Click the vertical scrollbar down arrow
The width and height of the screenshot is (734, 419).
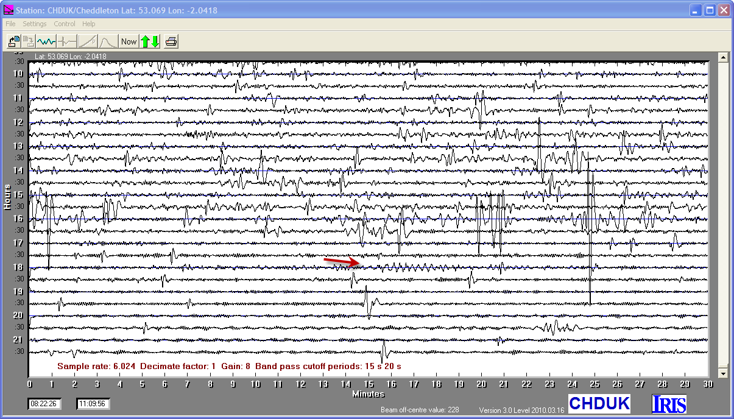(724, 373)
